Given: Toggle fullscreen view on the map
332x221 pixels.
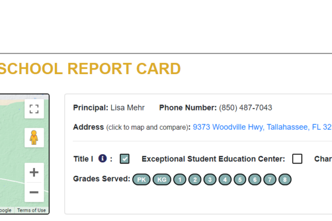Looking at the screenshot, I should coord(34,109).
